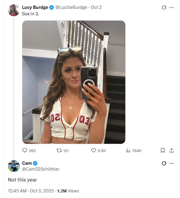Open the mirror selfie photo
Screen dimensions: 180x198
coord(74,82)
